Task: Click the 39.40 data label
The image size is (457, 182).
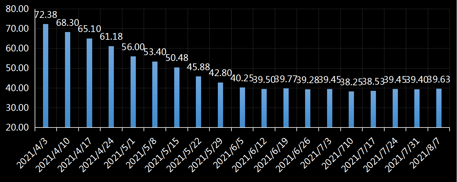Action: (x=417, y=79)
